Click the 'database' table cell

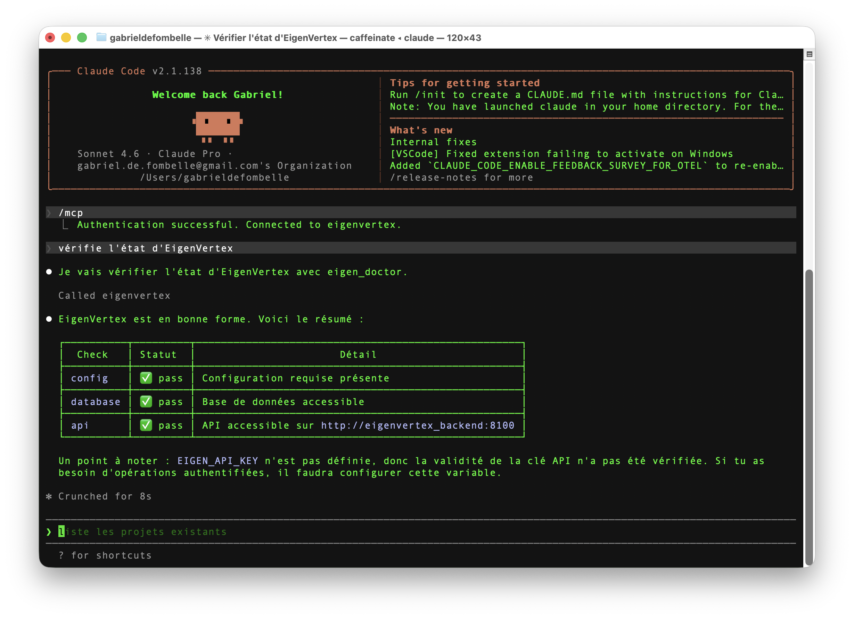[x=96, y=402]
